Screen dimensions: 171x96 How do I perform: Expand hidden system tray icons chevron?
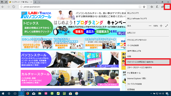[x=151, y=93]
